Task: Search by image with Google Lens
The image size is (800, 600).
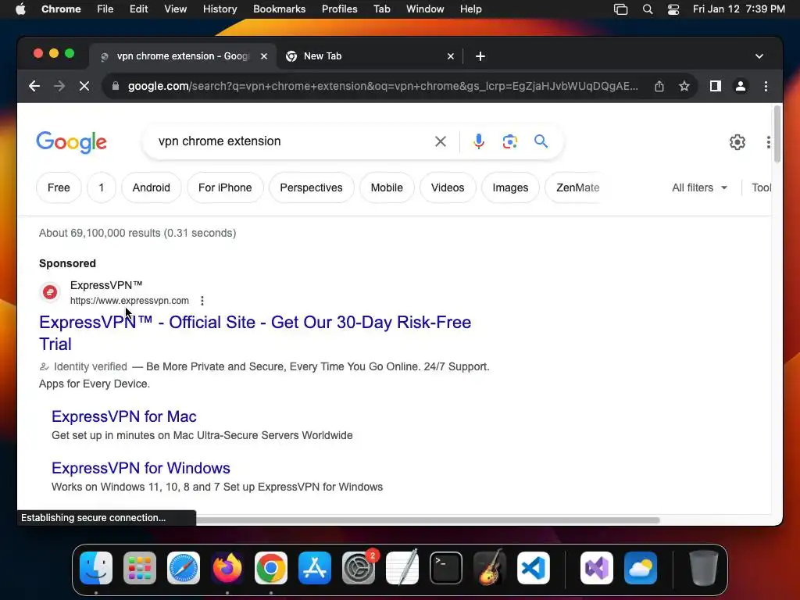Action: [x=509, y=141]
